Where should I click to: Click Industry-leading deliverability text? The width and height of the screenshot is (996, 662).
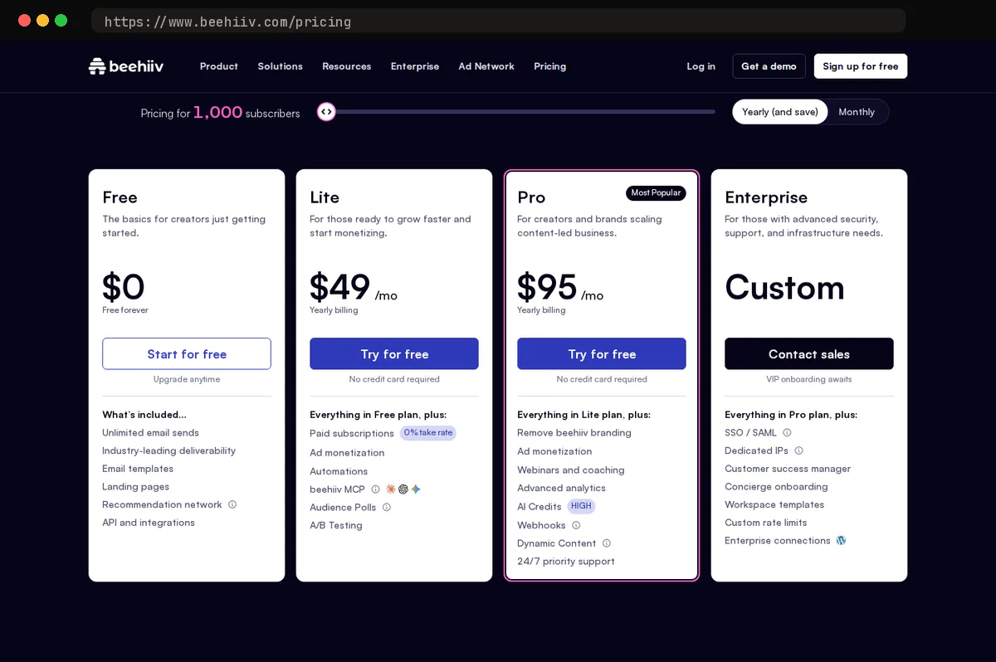point(168,450)
